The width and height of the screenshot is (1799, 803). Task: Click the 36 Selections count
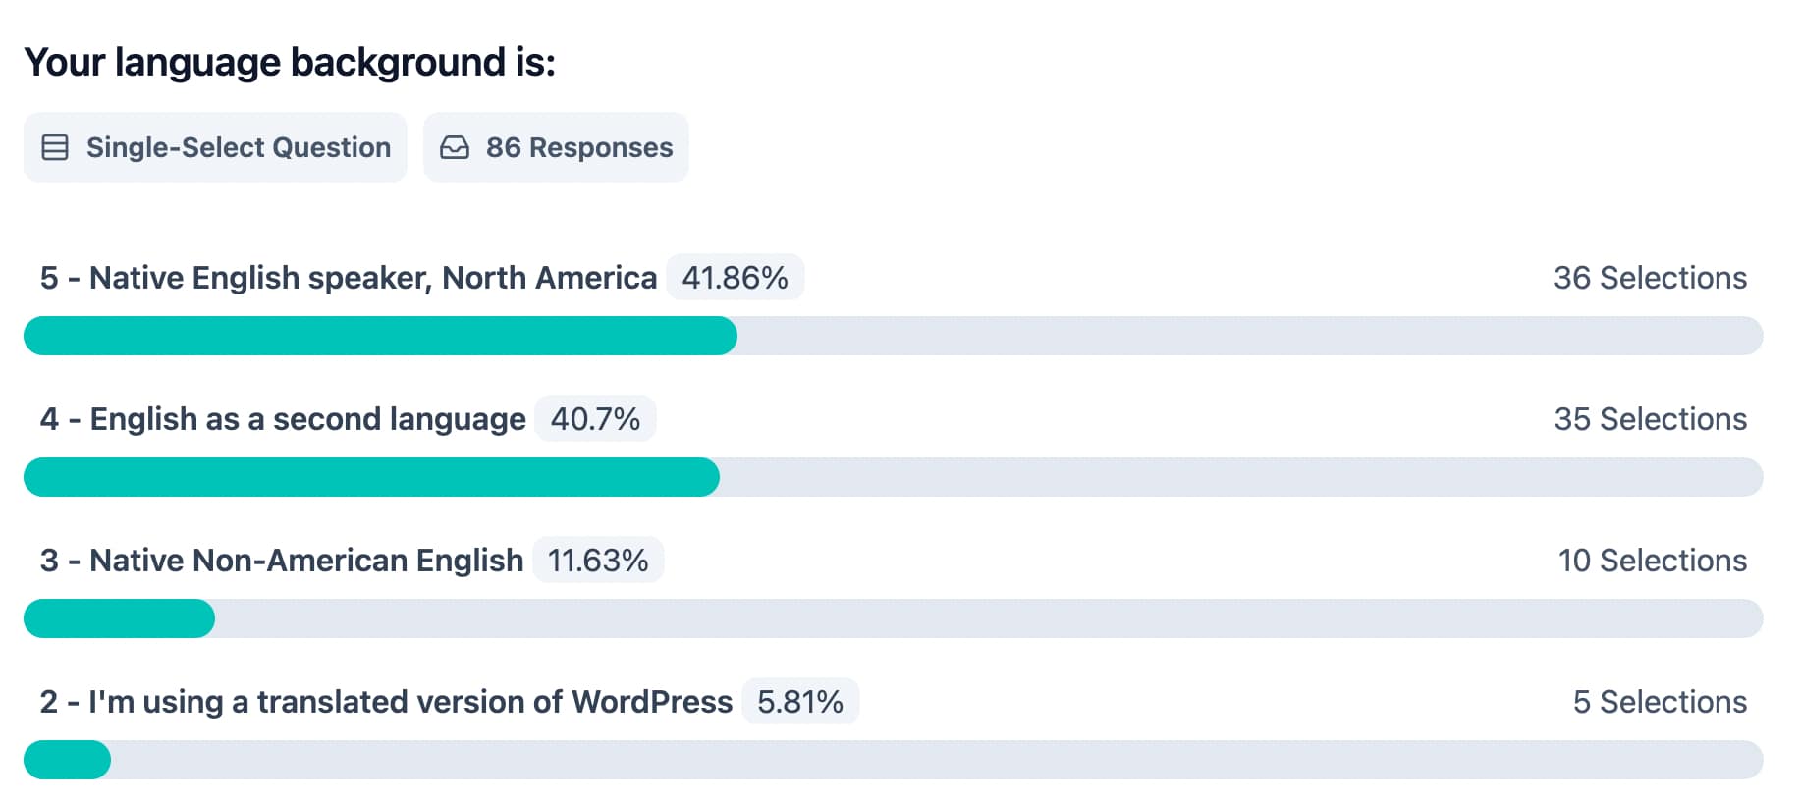pos(1650,278)
